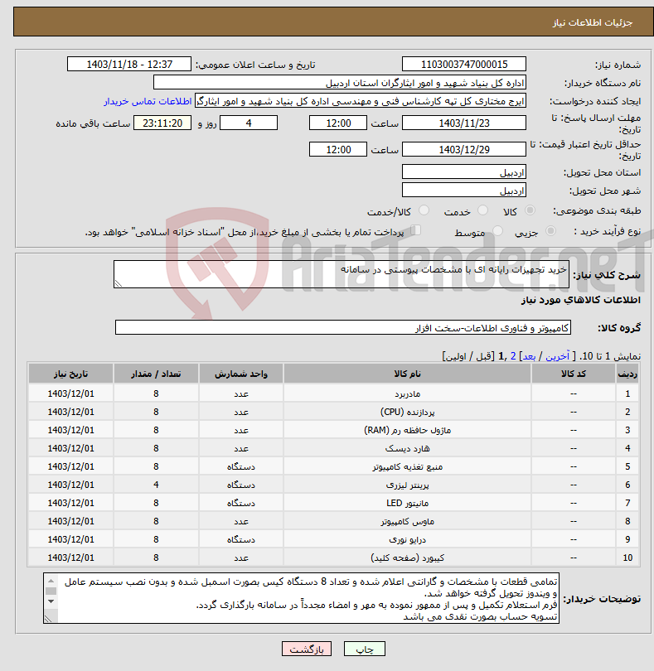Image resolution: width=654 pixels, height=671 pixels.
Task: Click the description box resize handle
Action: coord(119,282)
